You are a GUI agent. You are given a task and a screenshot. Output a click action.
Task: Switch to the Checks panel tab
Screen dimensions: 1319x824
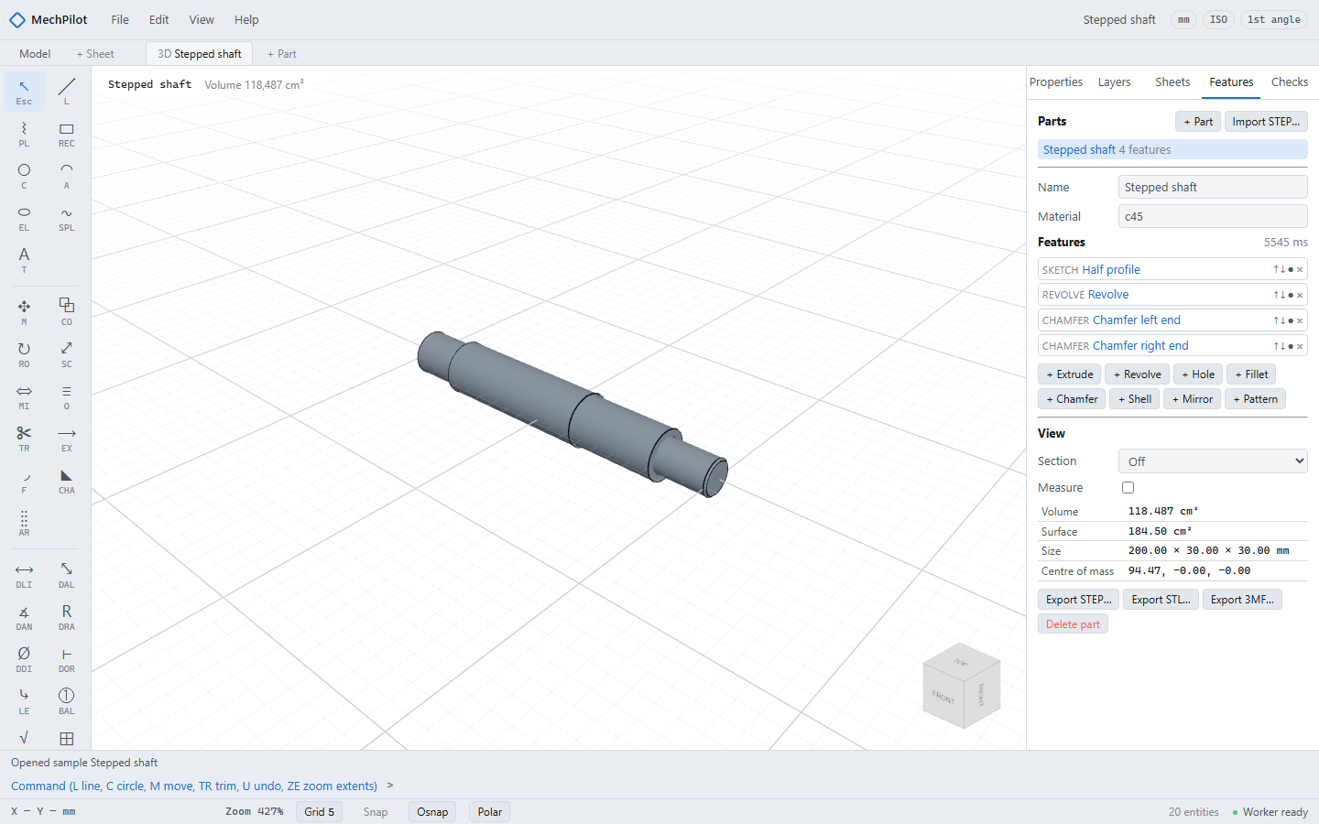point(1290,82)
